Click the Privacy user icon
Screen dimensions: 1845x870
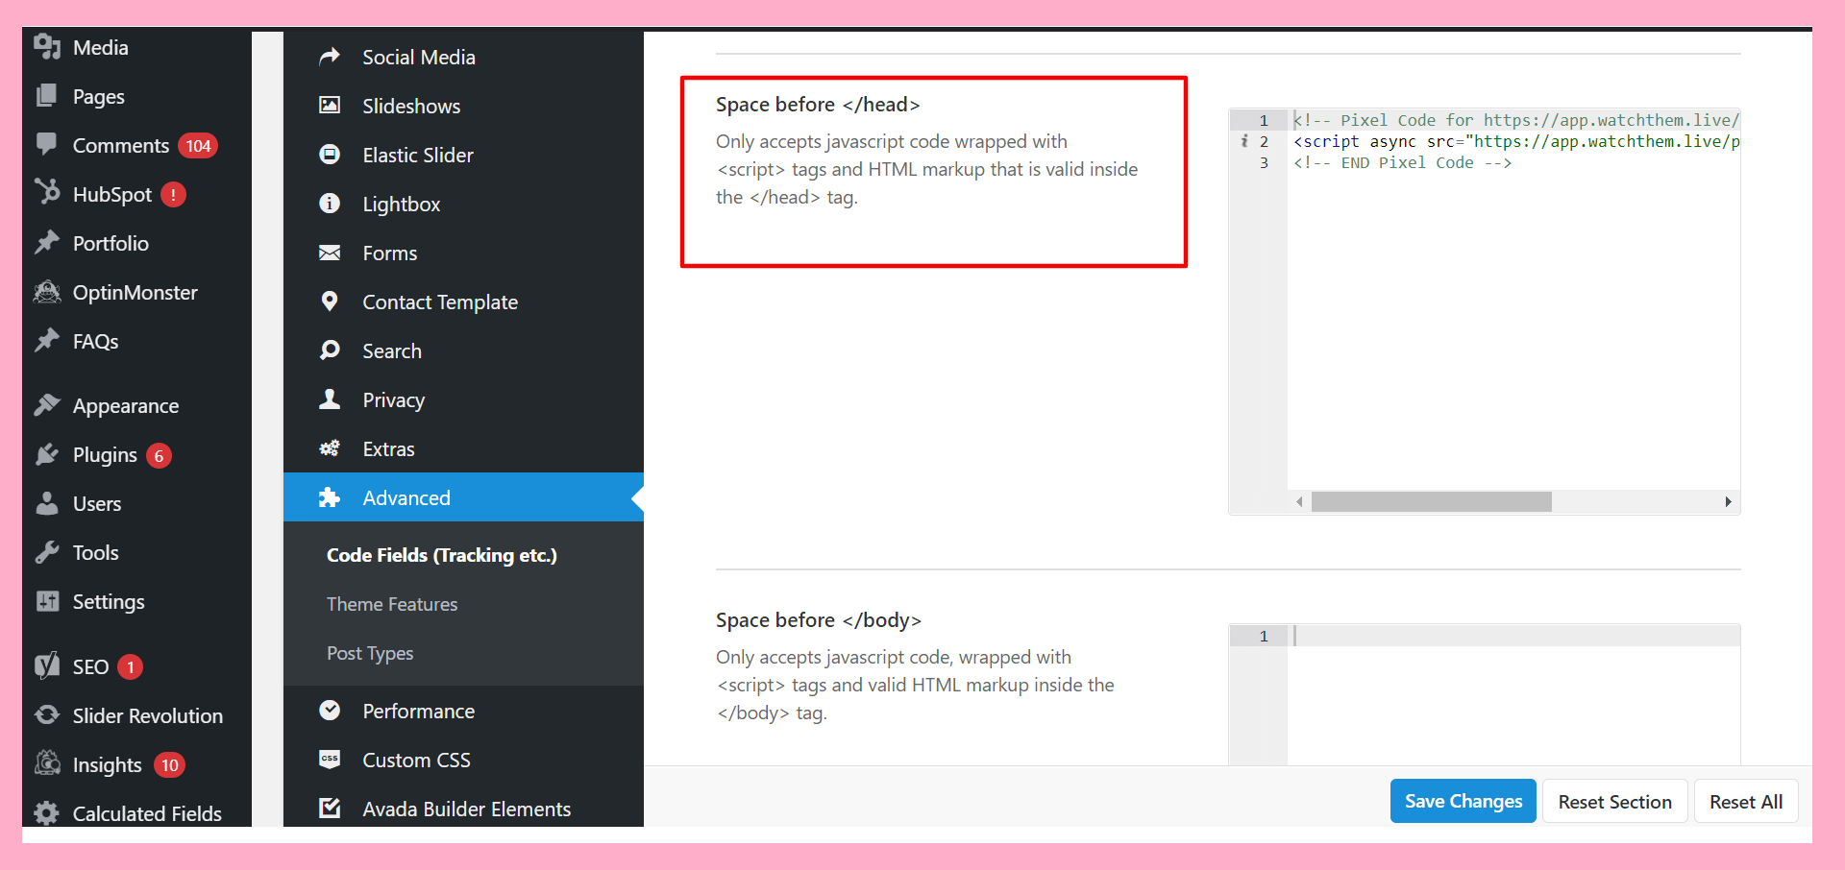[x=331, y=399]
